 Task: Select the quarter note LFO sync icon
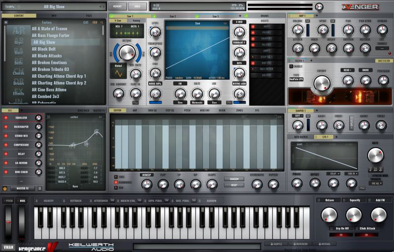tap(370, 169)
